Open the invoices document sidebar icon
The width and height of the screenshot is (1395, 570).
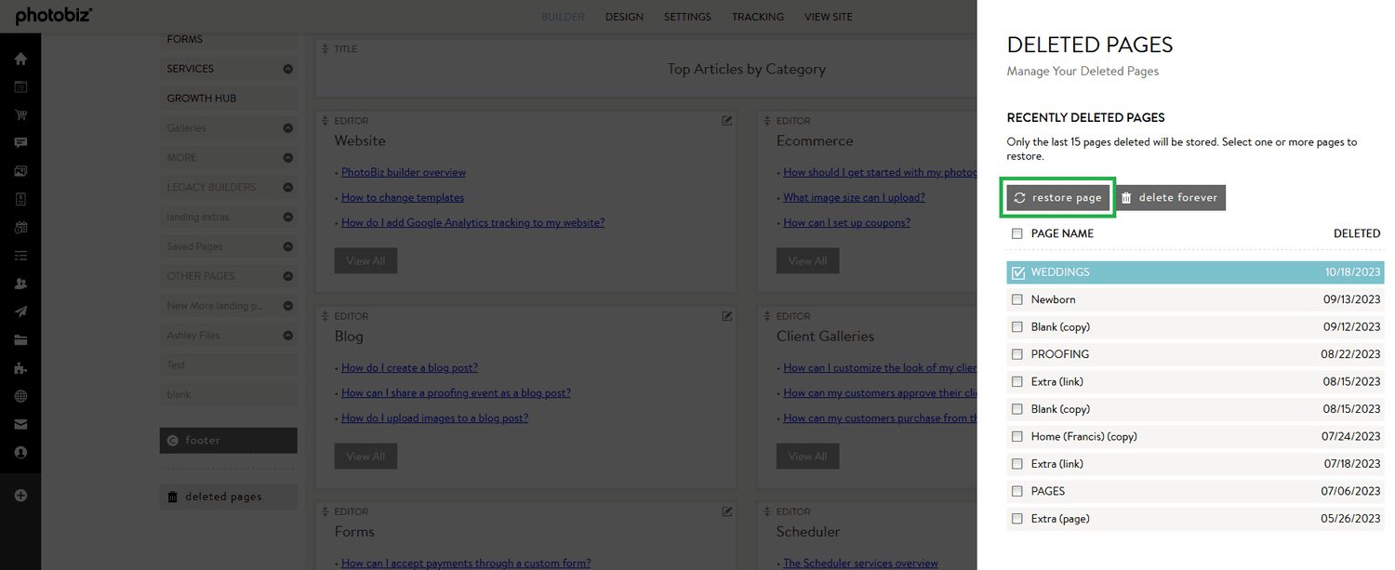pos(20,199)
